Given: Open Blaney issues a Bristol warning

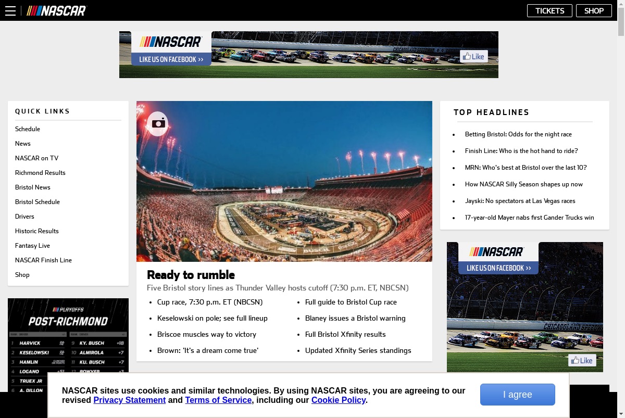Looking at the screenshot, I should (x=355, y=318).
